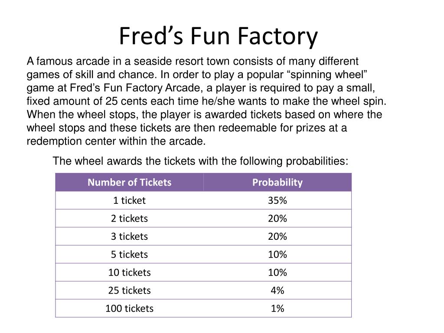
Task: Click the paragraph beginning 'A famous arcade'
Action: point(206,101)
